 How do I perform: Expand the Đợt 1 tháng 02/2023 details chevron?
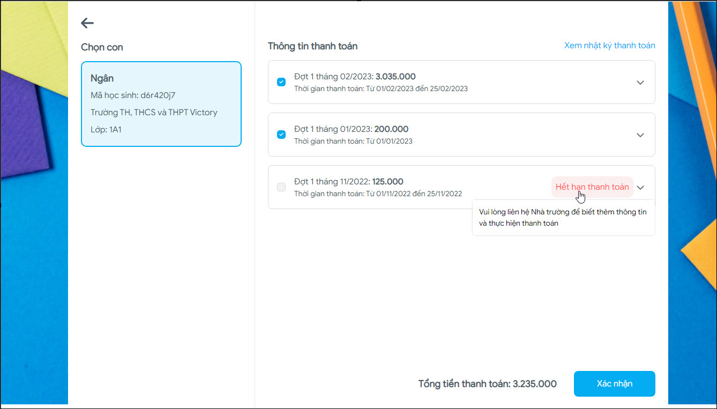click(640, 83)
